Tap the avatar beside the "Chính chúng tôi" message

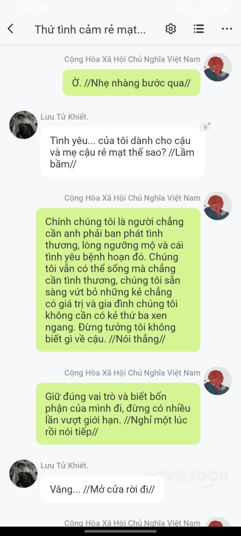point(218,206)
